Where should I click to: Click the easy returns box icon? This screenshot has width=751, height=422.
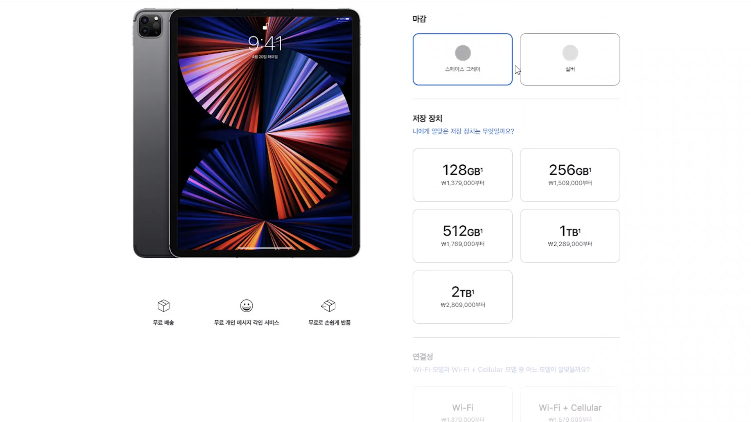pos(329,306)
